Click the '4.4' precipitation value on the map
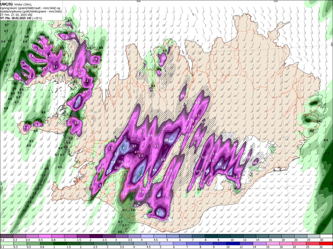The height and width of the screenshot is (249, 333). point(219,164)
